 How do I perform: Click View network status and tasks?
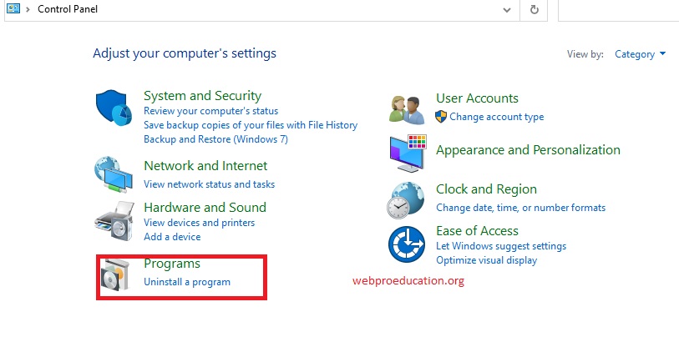[x=209, y=184]
